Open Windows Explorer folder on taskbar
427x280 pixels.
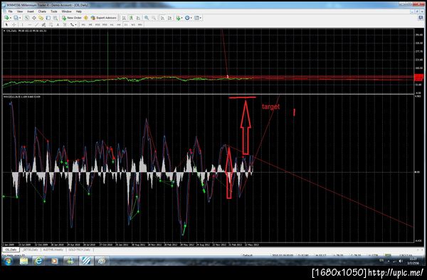pyautogui.click(x=24, y=261)
